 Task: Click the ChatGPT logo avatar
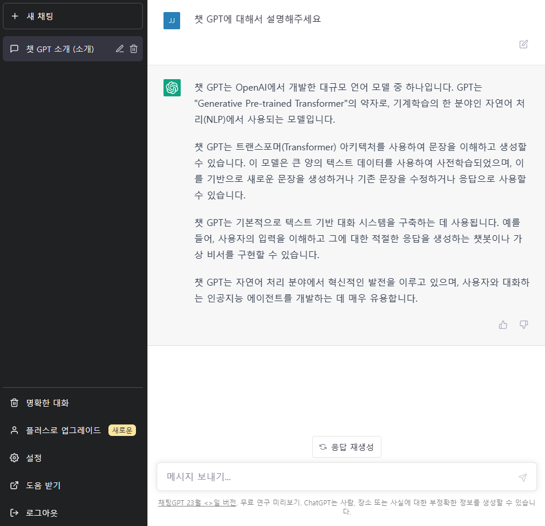(x=172, y=88)
